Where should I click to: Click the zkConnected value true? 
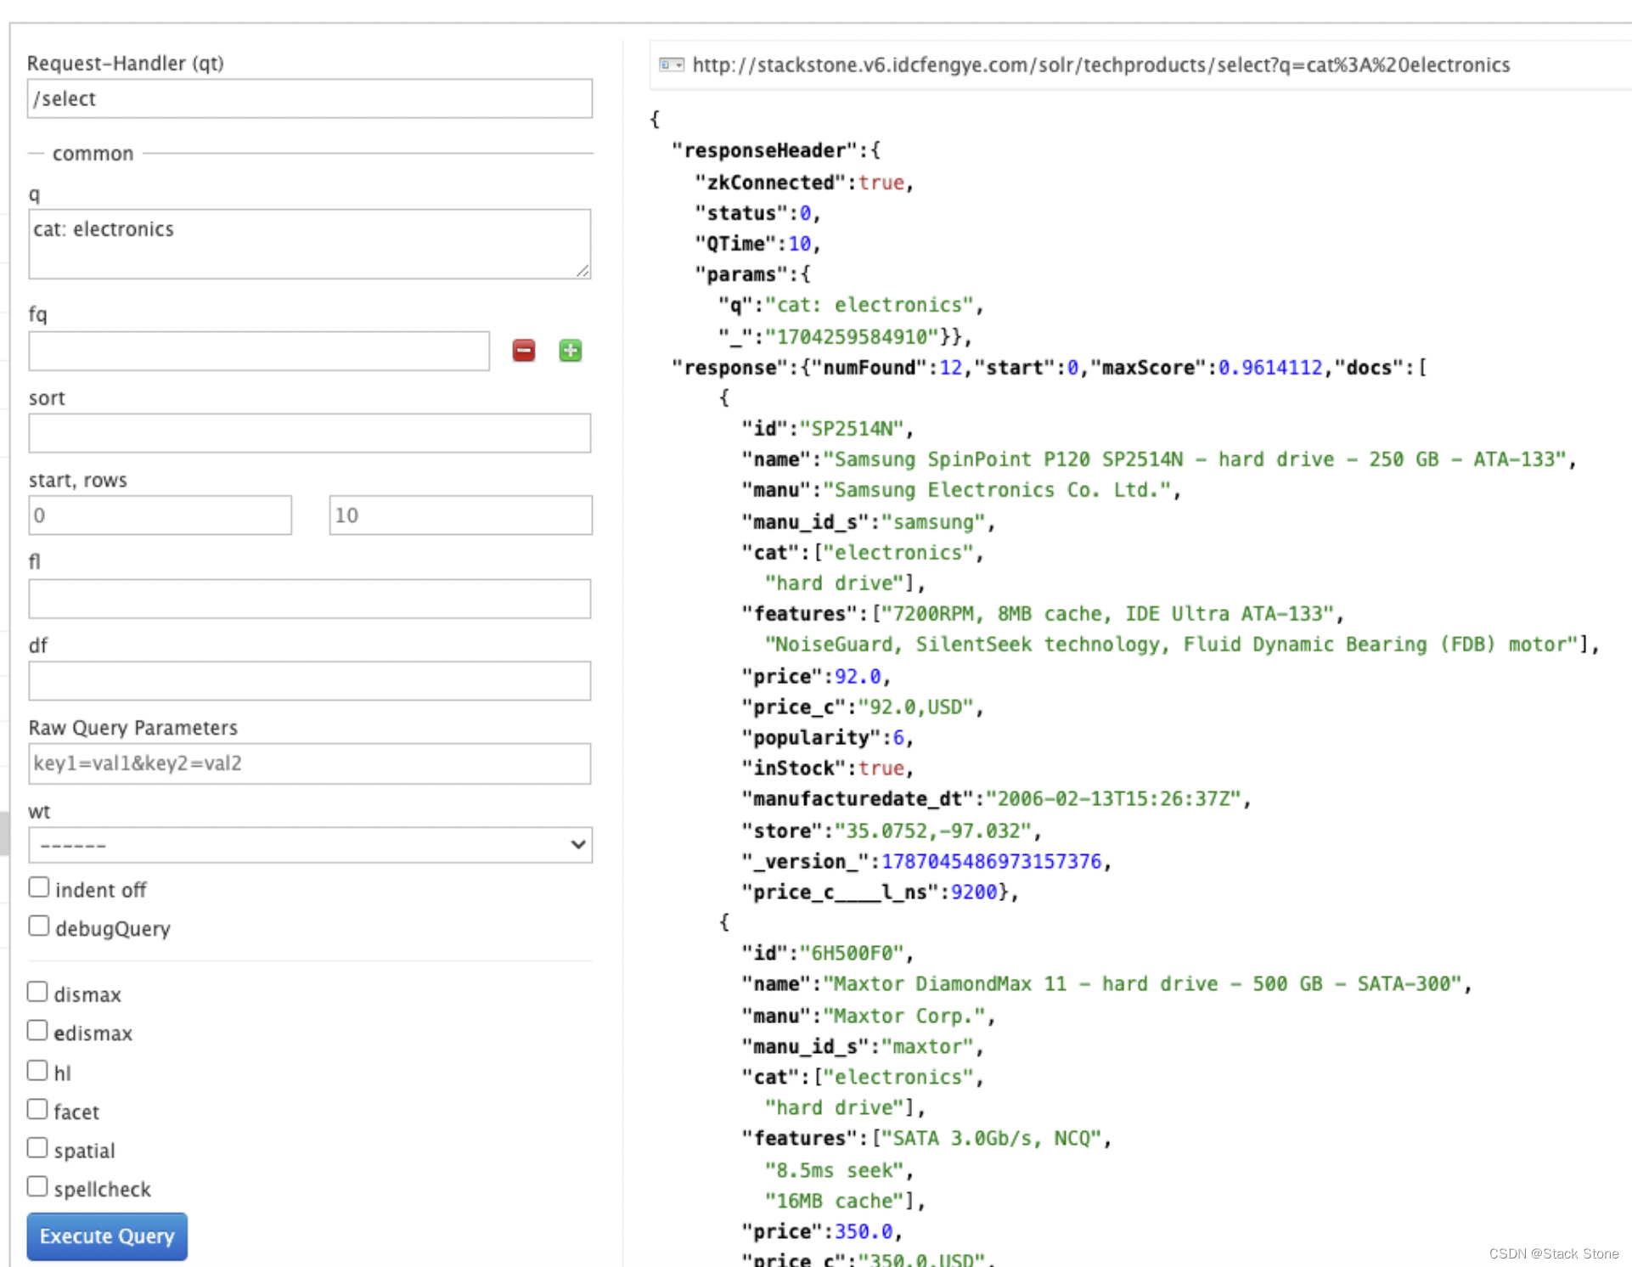click(x=881, y=183)
